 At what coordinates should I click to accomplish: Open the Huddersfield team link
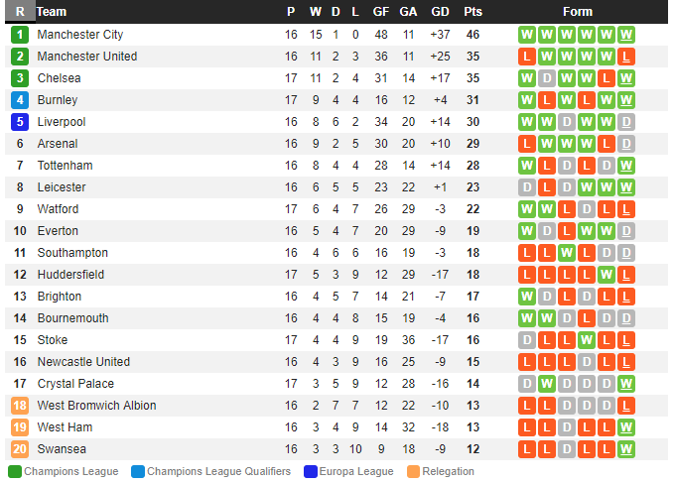pos(70,275)
